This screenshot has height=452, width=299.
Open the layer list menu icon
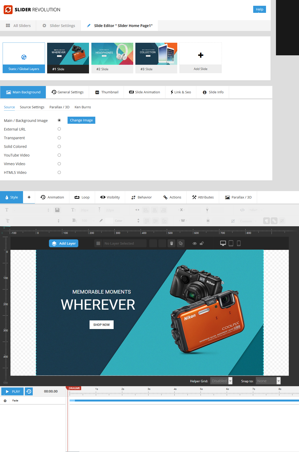(98, 243)
